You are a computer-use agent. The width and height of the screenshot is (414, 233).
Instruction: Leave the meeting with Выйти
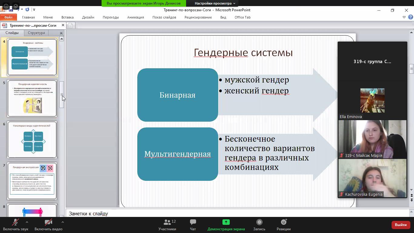(x=400, y=225)
